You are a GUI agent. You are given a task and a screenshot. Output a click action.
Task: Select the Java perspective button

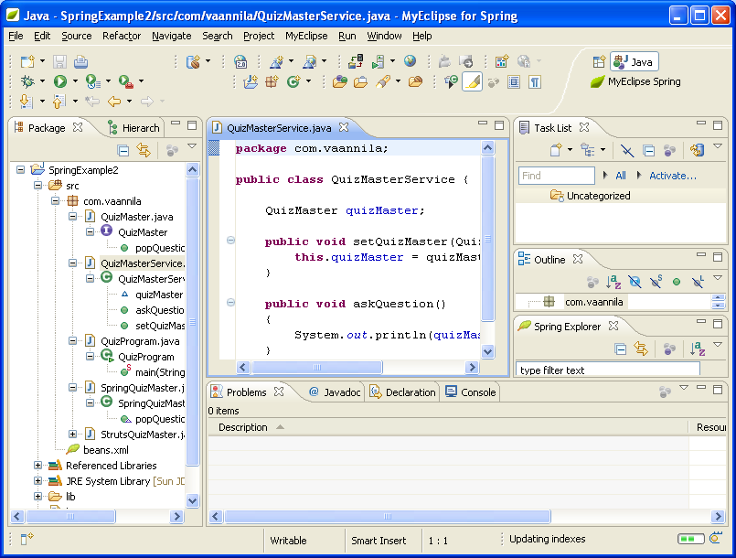point(635,61)
